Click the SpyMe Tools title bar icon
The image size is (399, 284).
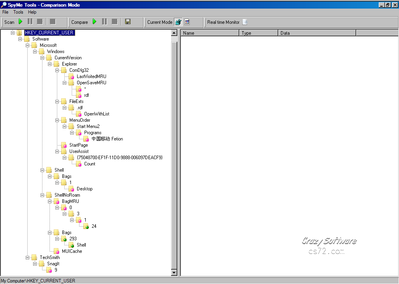[4, 5]
